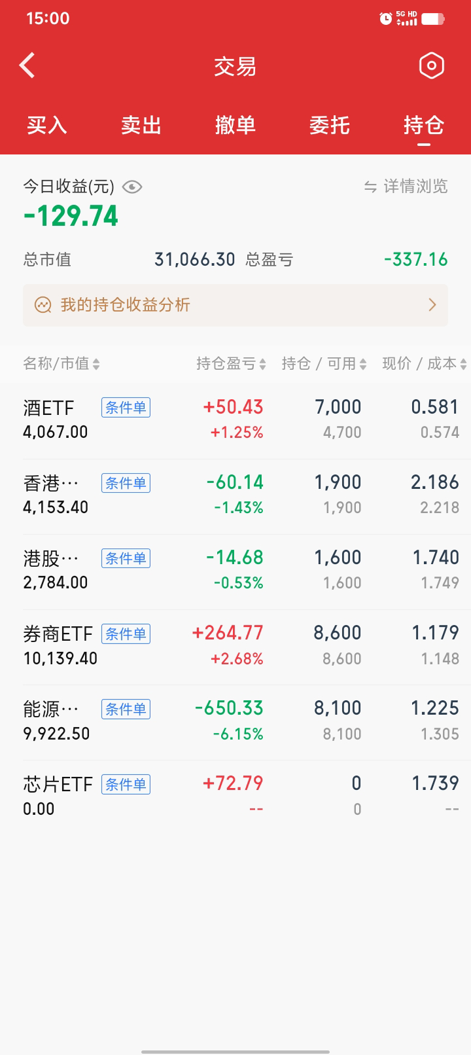The image size is (471, 1055).
Task: Sort by 名称/市值 column
Action: pyautogui.click(x=61, y=364)
